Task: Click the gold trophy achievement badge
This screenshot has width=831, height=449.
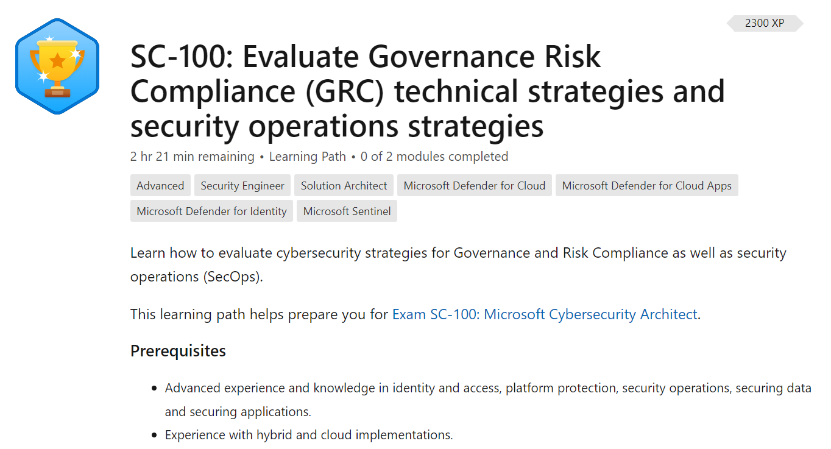Action: (57, 66)
